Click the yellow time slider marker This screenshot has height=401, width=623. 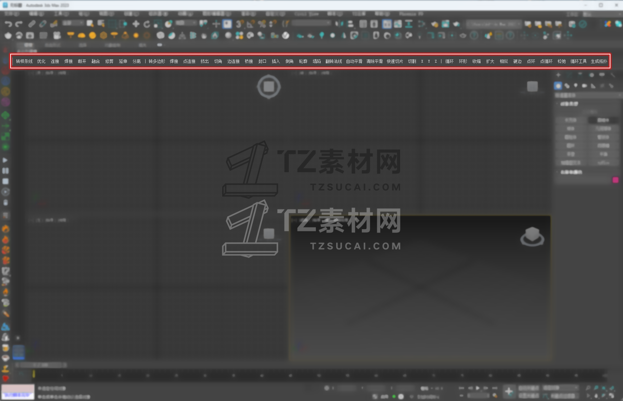coord(34,374)
